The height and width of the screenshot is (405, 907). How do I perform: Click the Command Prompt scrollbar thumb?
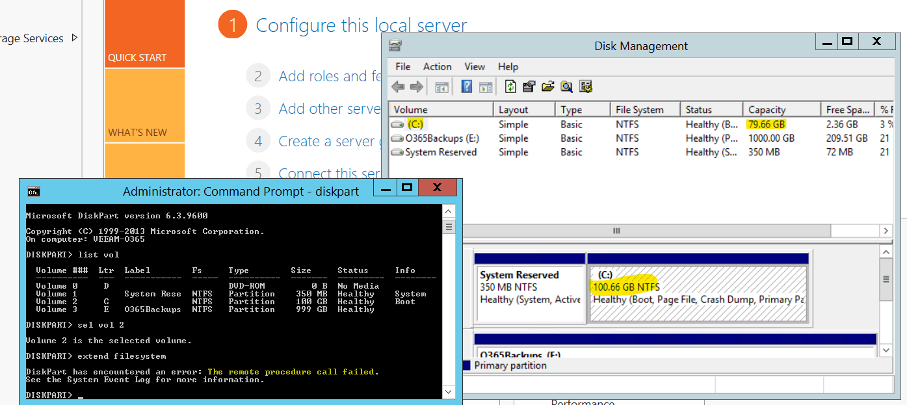coord(449,227)
